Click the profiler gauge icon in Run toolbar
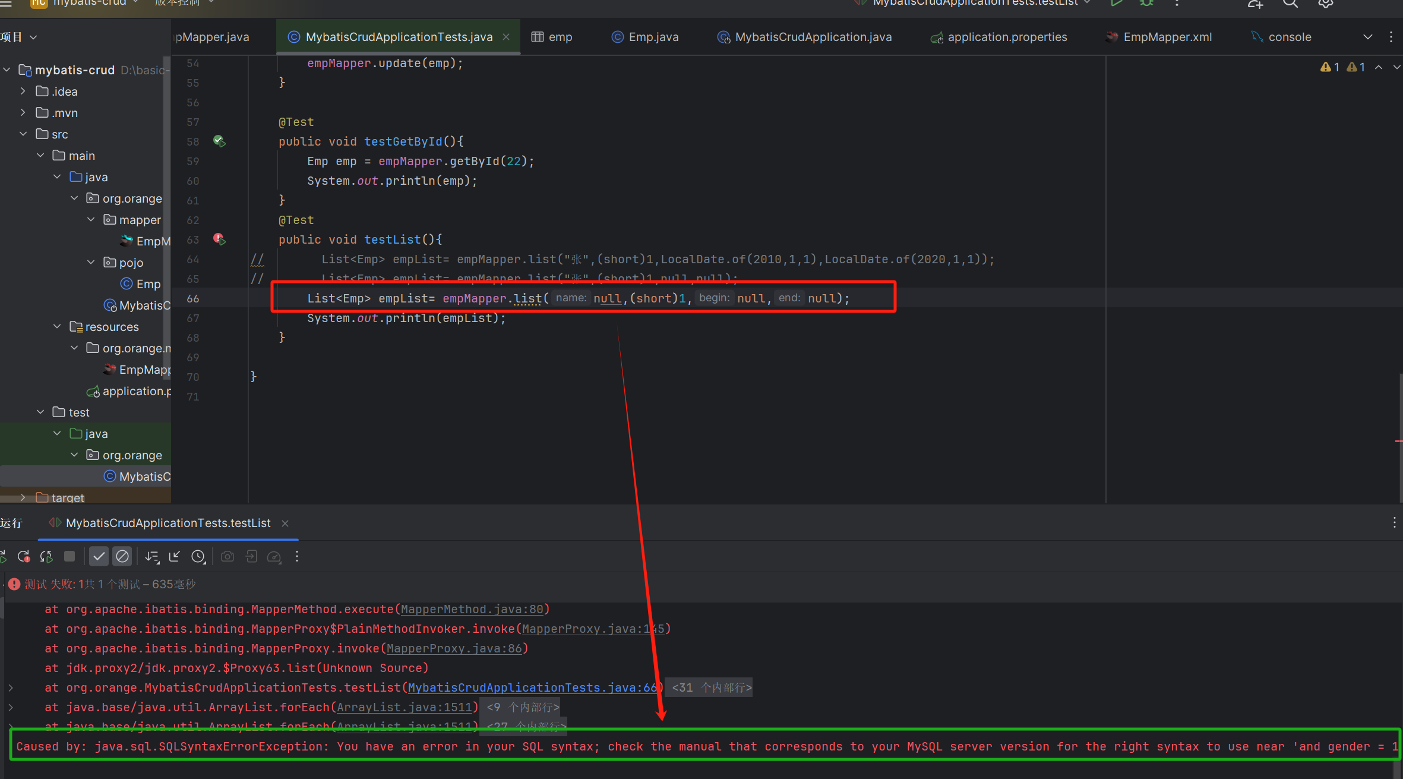The width and height of the screenshot is (1403, 779). point(274,557)
